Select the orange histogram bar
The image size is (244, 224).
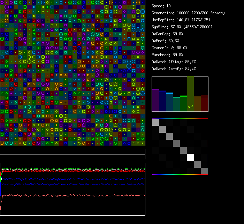click(x=197, y=103)
